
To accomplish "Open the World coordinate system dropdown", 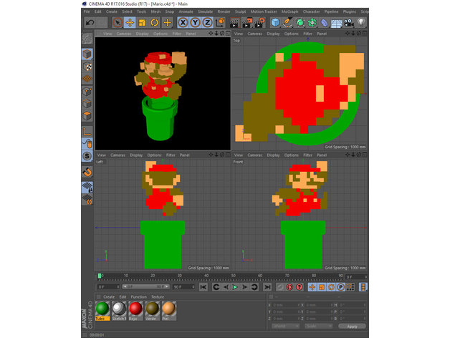I will coord(286,326).
